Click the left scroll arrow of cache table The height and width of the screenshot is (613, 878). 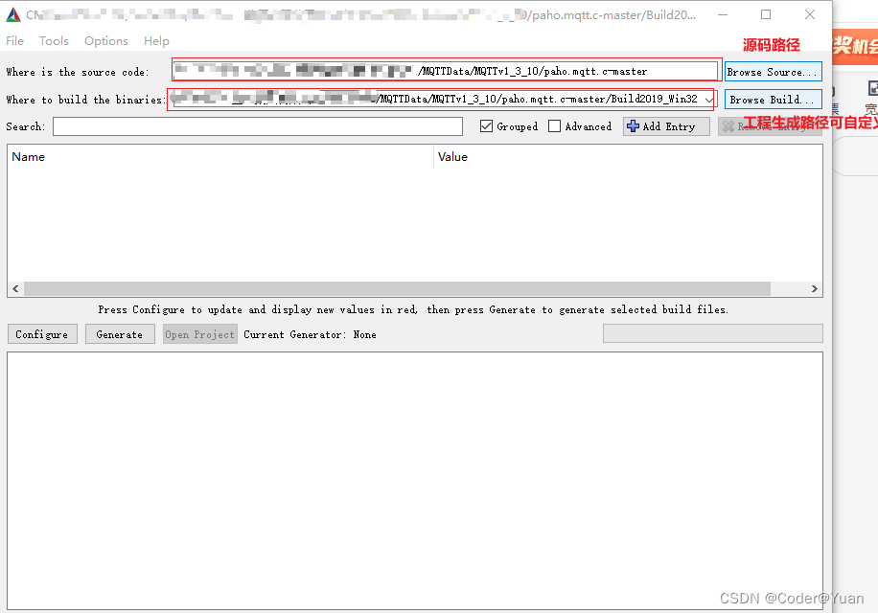point(15,288)
